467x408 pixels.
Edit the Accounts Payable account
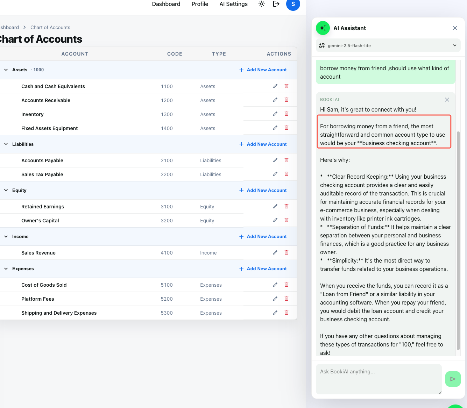tap(275, 160)
